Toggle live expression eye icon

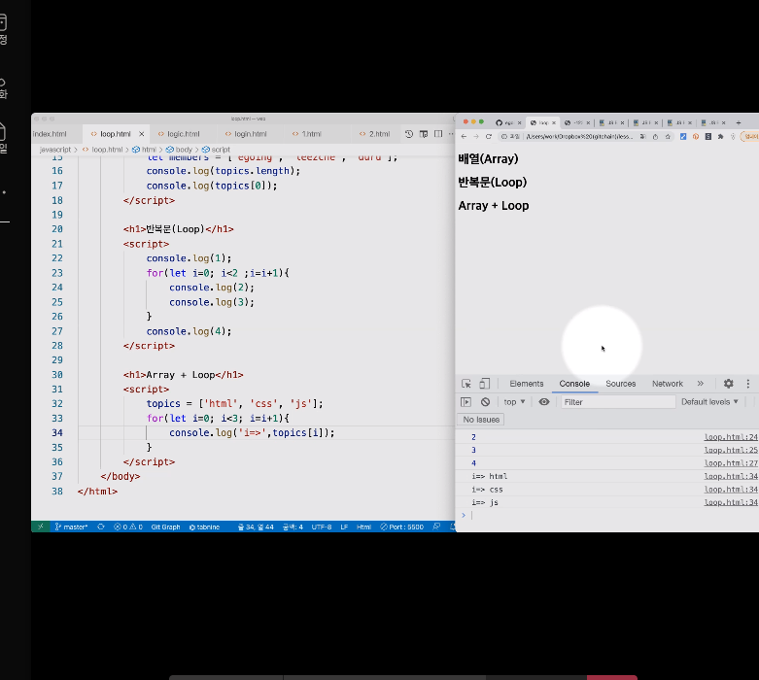click(x=544, y=402)
